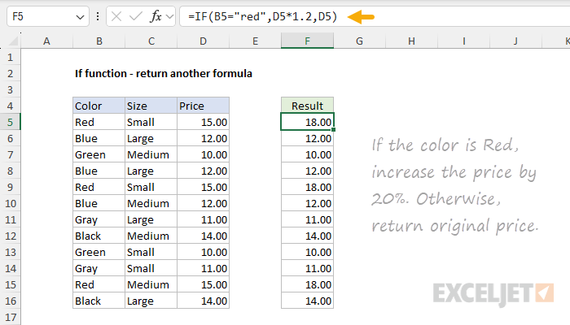The image size is (570, 325).
Task: Select column E header
Action: pyautogui.click(x=255, y=41)
